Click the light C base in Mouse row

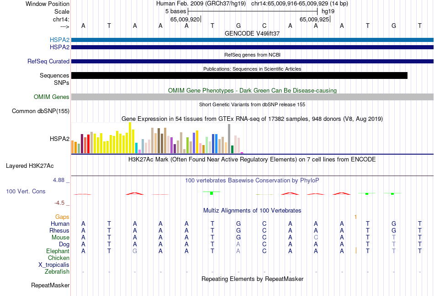pos(316,238)
